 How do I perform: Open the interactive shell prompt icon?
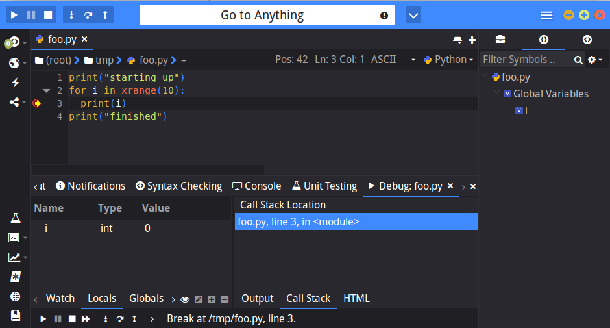point(154,320)
